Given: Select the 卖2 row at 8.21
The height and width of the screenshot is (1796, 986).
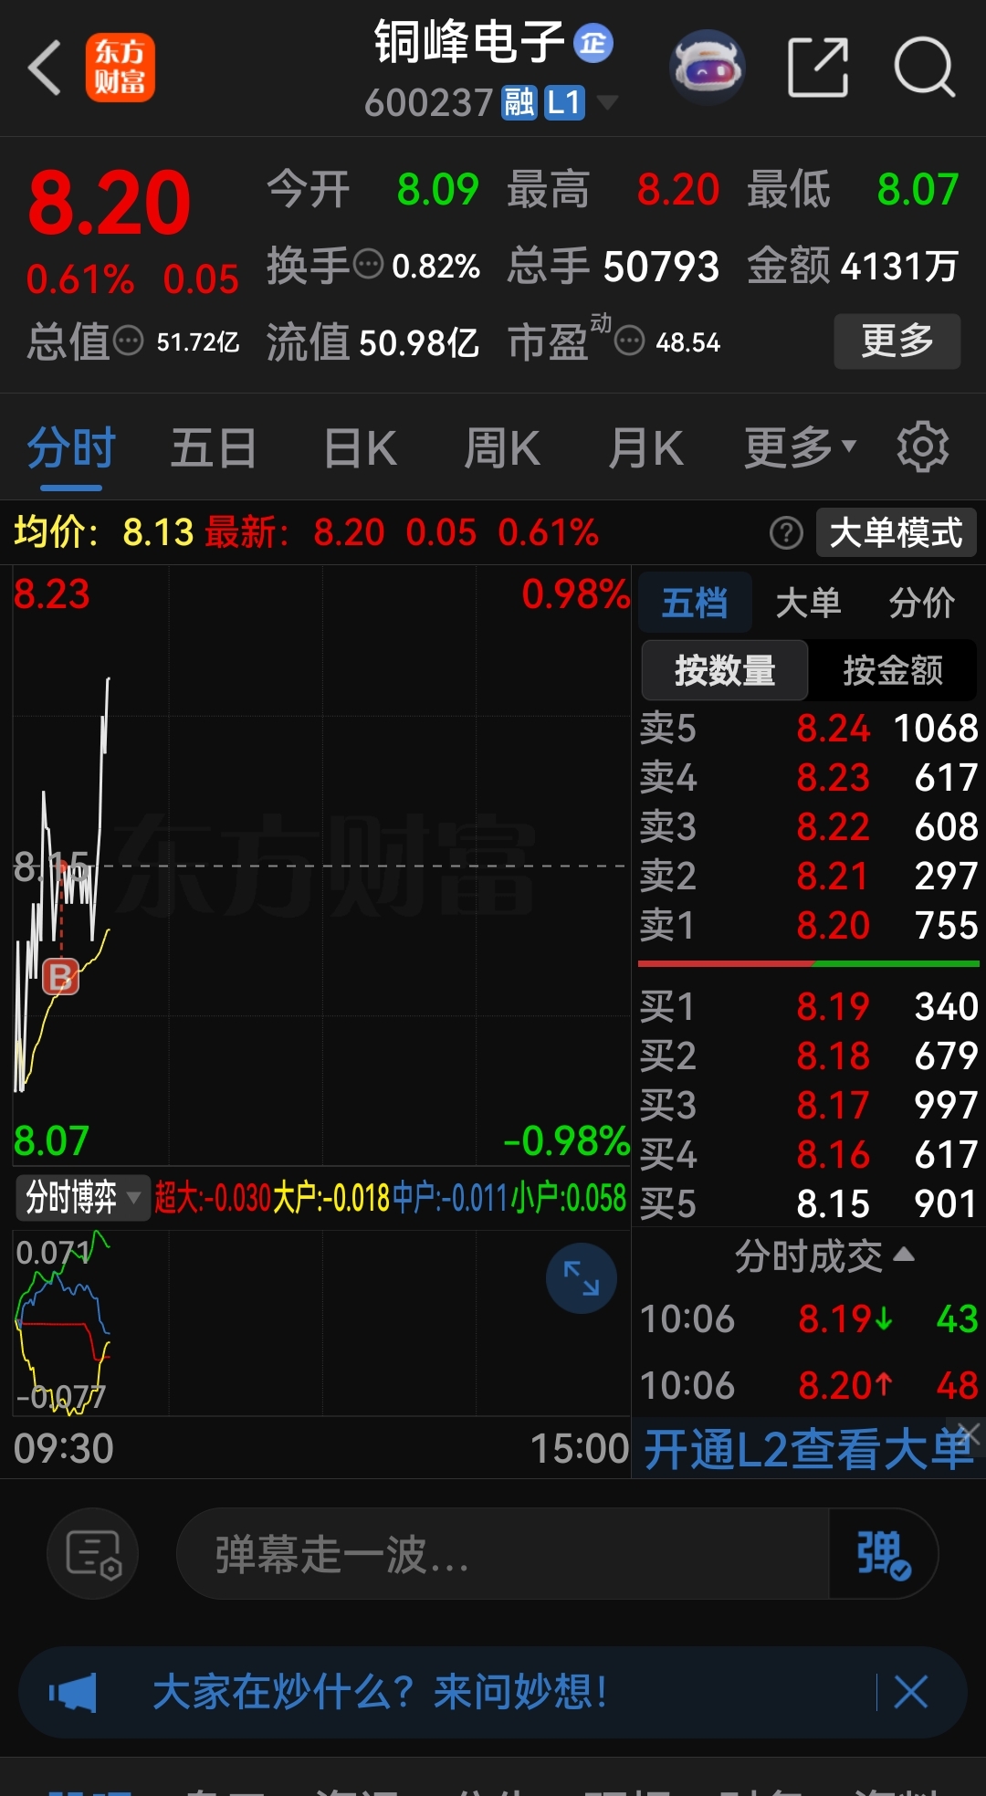Looking at the screenshot, I should point(809,877).
